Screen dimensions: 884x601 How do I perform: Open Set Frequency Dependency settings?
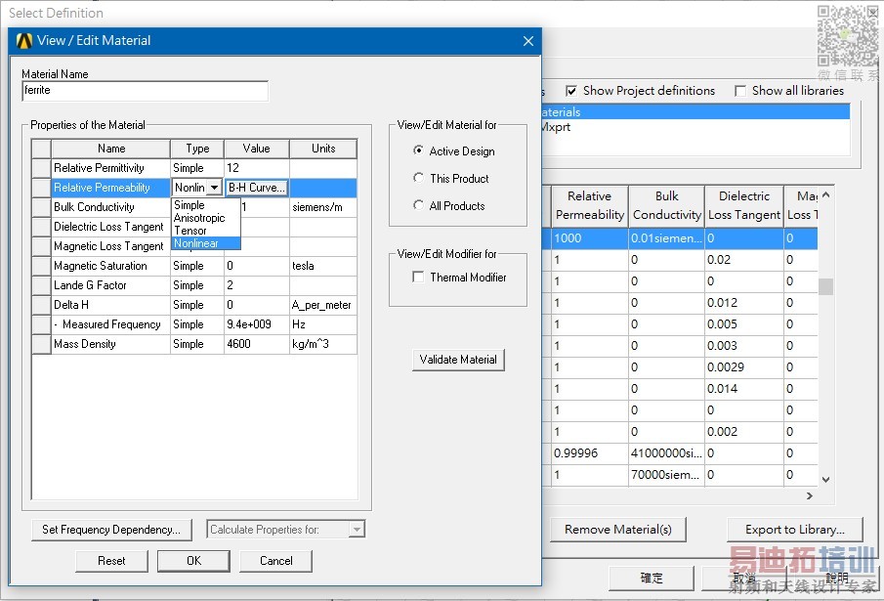[x=111, y=530]
